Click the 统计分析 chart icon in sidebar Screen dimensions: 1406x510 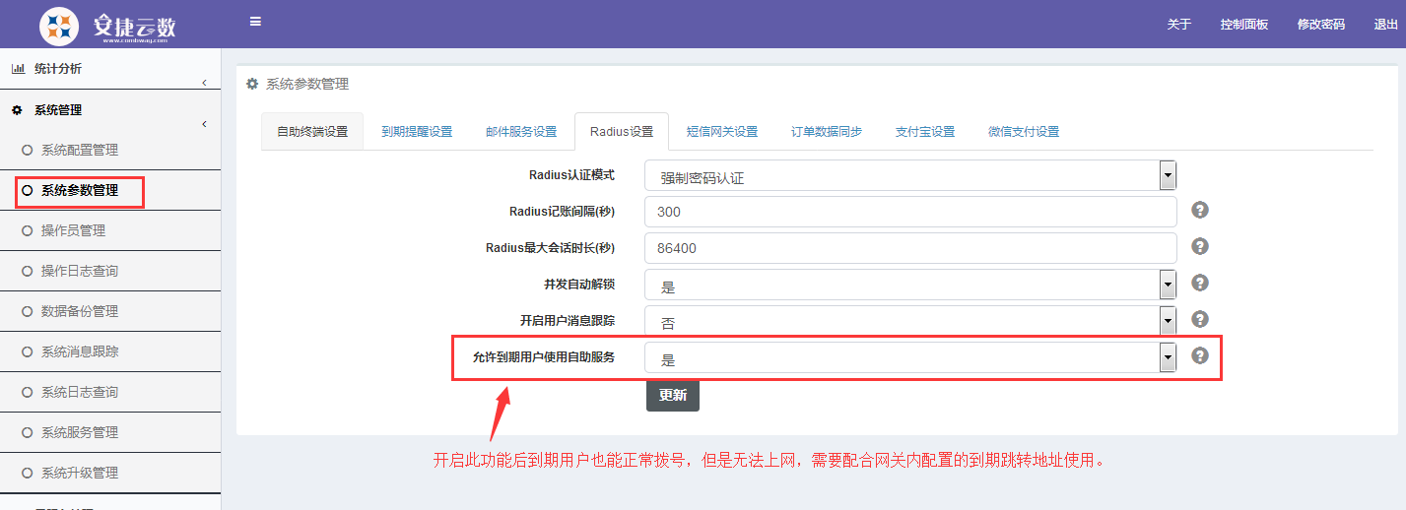18,69
